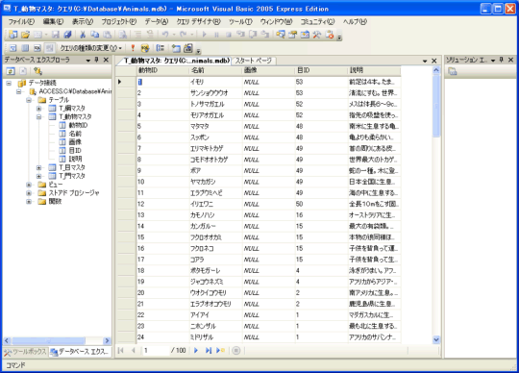The height and width of the screenshot is (373, 519).
Task: Refresh the Database Explorer tree
Action: (x=11, y=71)
